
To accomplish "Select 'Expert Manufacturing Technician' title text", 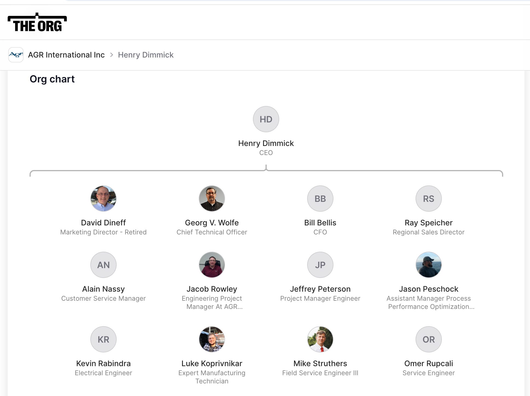I will [212, 377].
